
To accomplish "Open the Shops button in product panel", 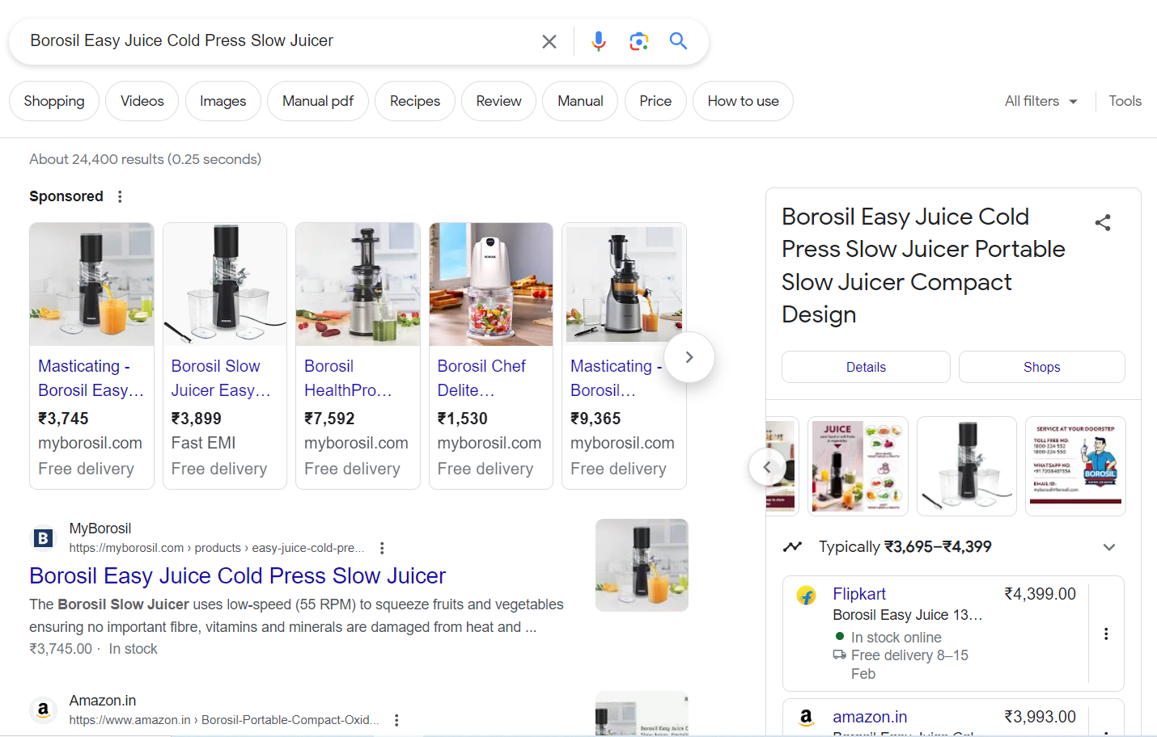I will click(x=1042, y=367).
